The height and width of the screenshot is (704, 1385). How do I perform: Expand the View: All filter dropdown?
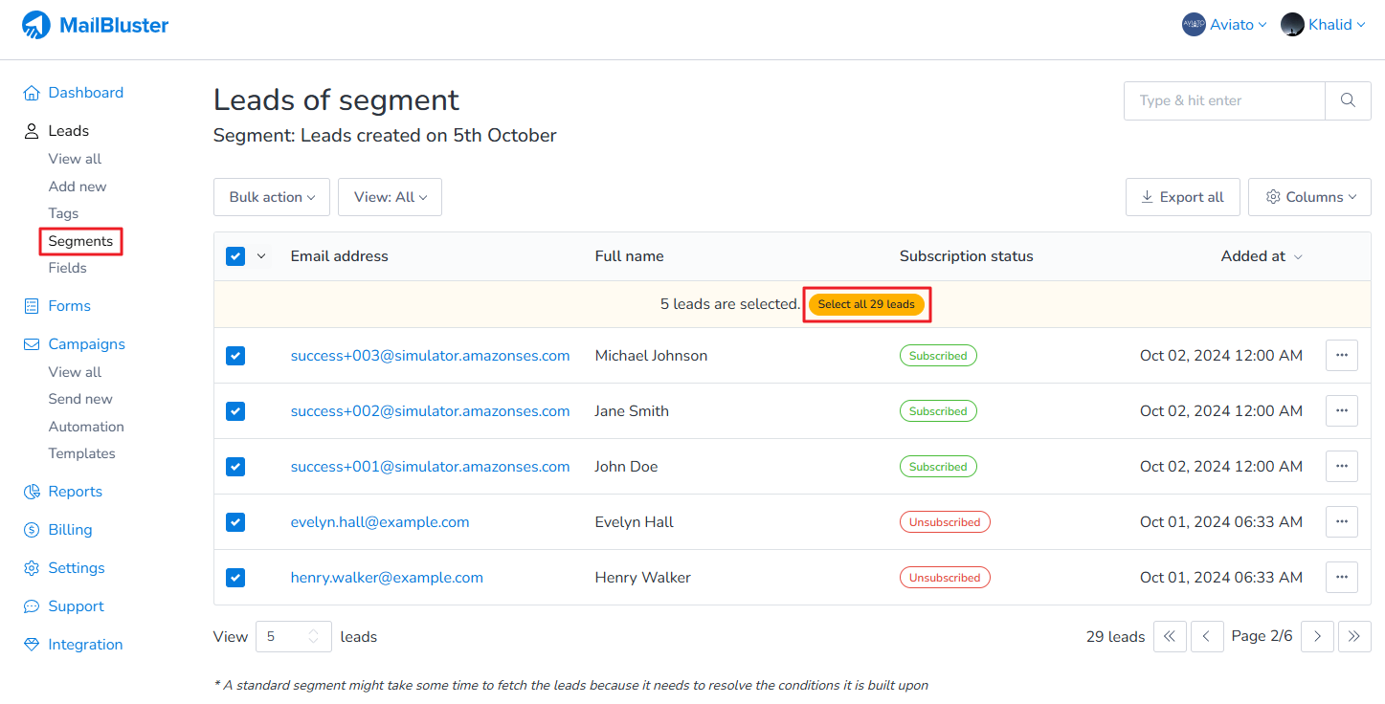click(x=390, y=197)
